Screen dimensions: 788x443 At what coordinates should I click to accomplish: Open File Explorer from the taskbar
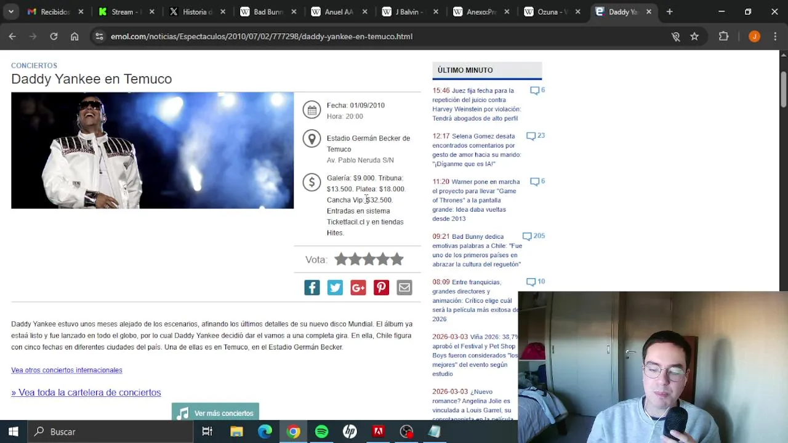236,431
